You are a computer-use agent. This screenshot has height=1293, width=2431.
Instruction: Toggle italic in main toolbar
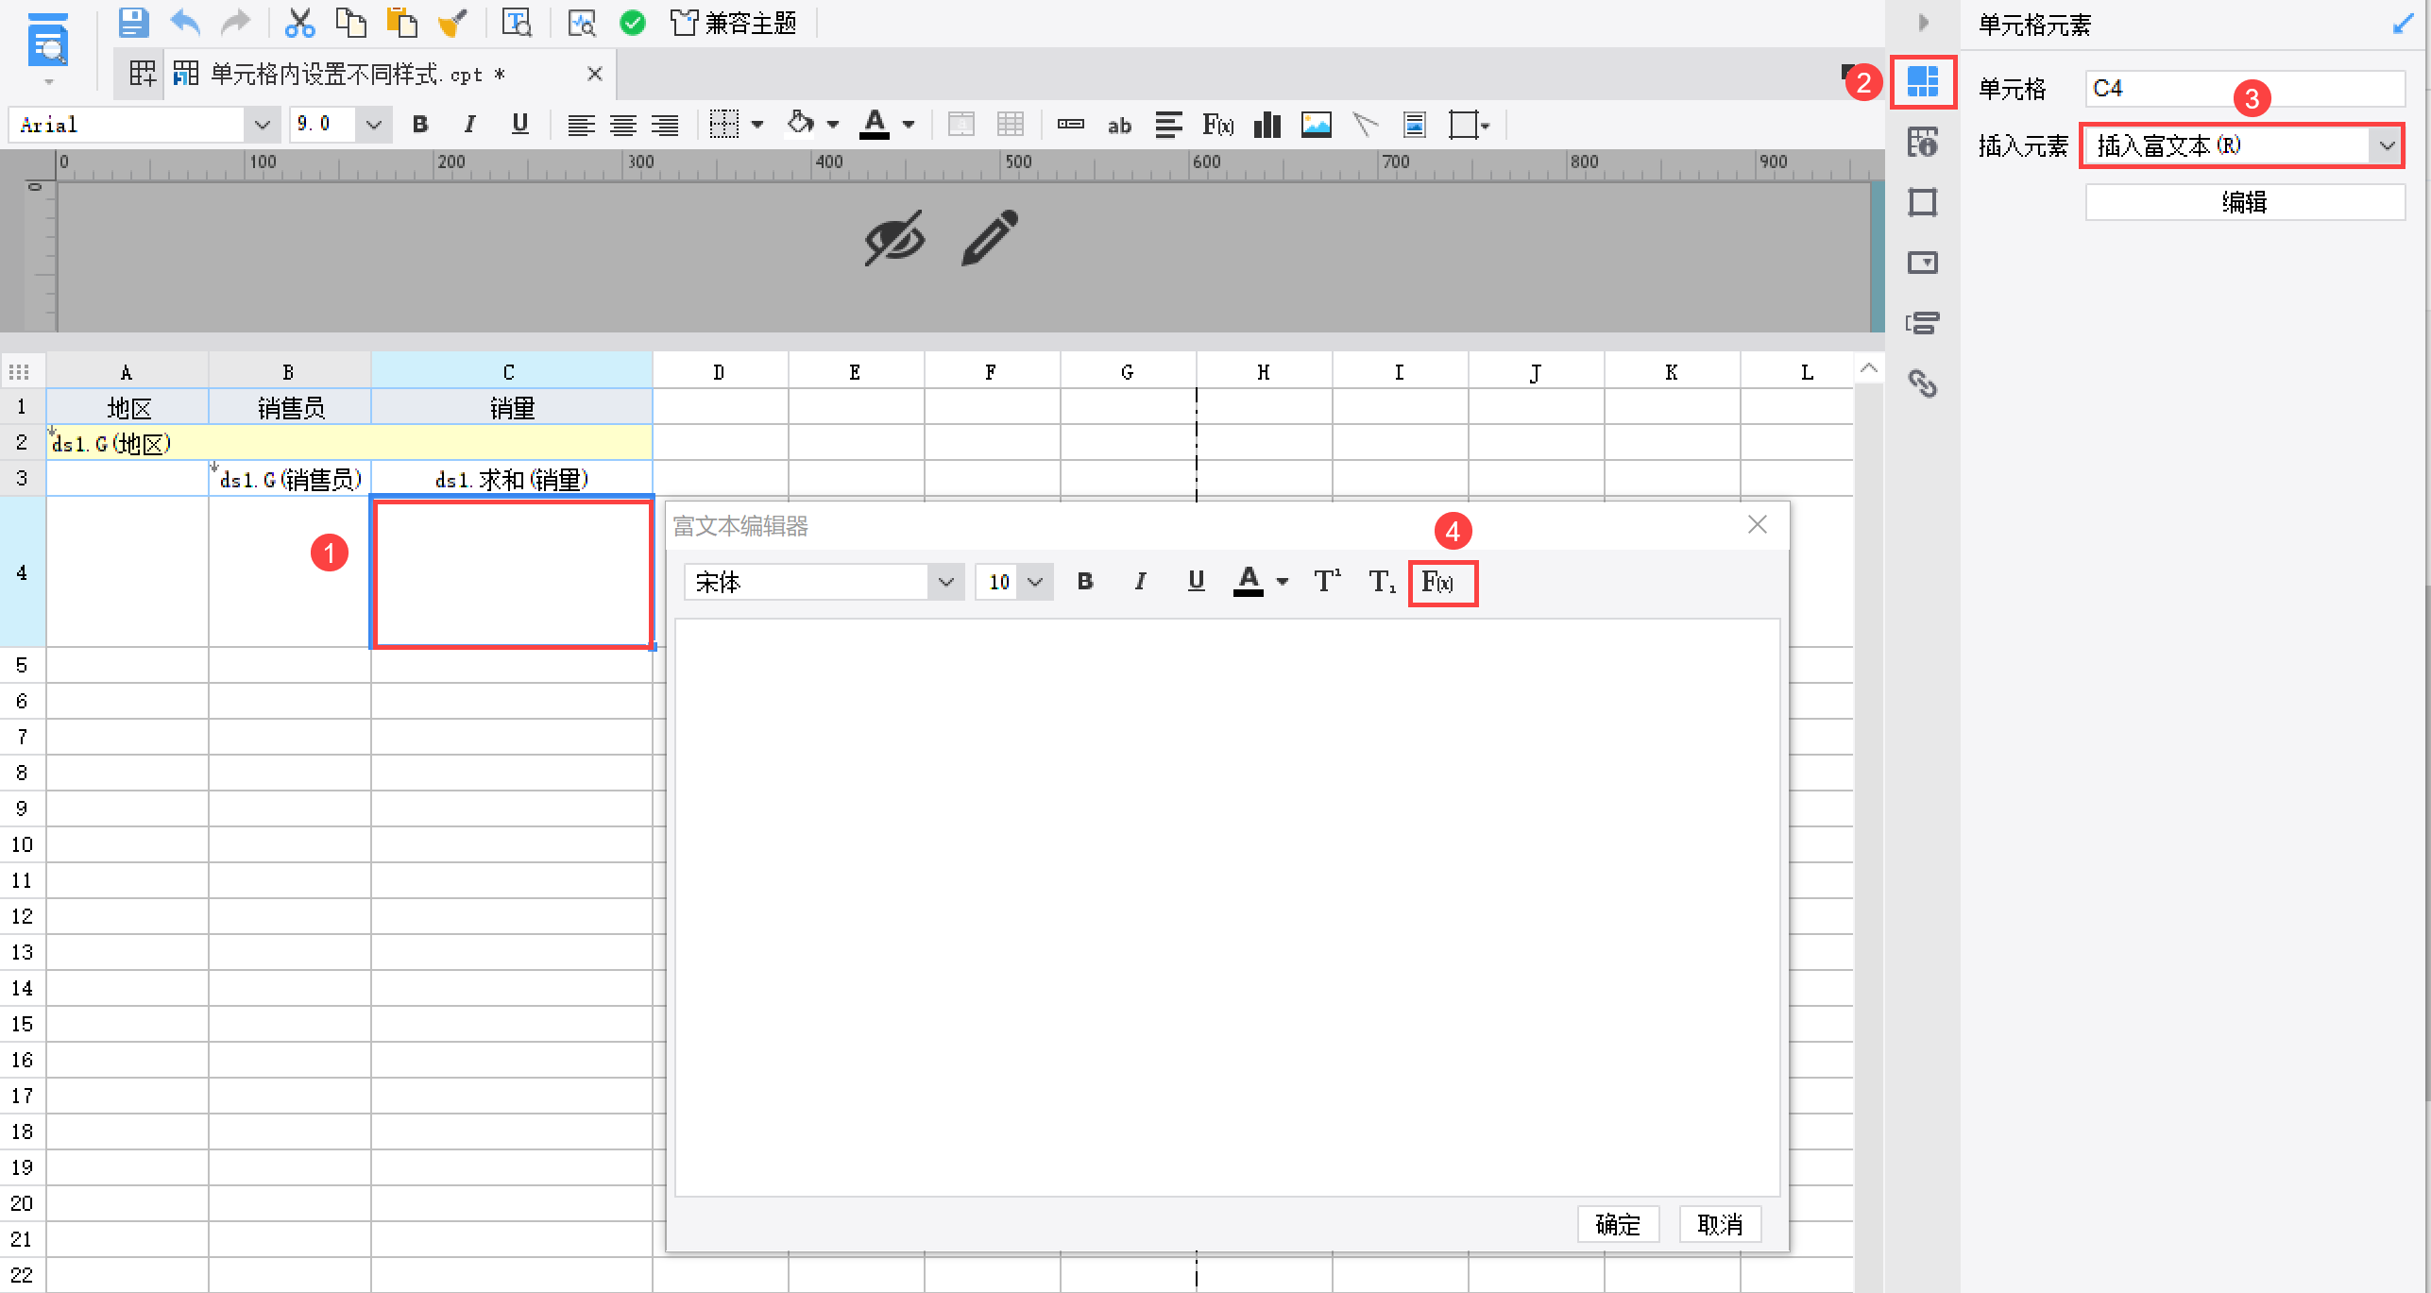click(x=469, y=125)
